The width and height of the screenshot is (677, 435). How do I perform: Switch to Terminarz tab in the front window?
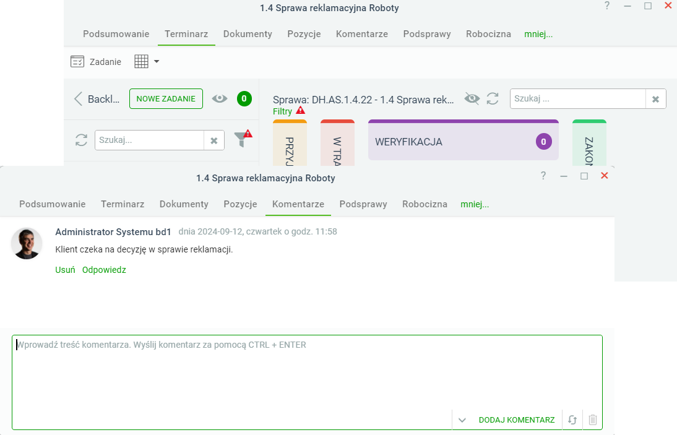pos(123,204)
